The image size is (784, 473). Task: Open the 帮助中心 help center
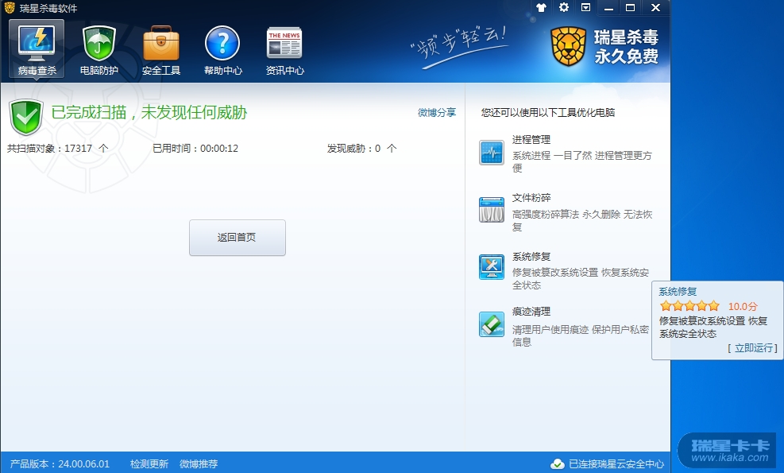222,49
